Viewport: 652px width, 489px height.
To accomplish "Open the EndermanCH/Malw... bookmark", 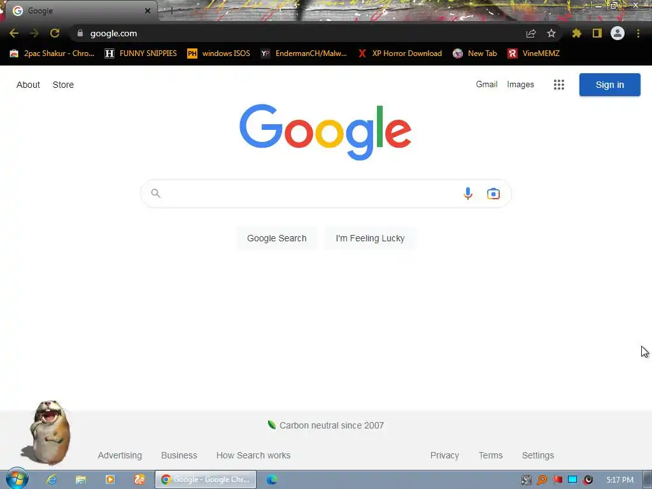I will click(x=304, y=53).
